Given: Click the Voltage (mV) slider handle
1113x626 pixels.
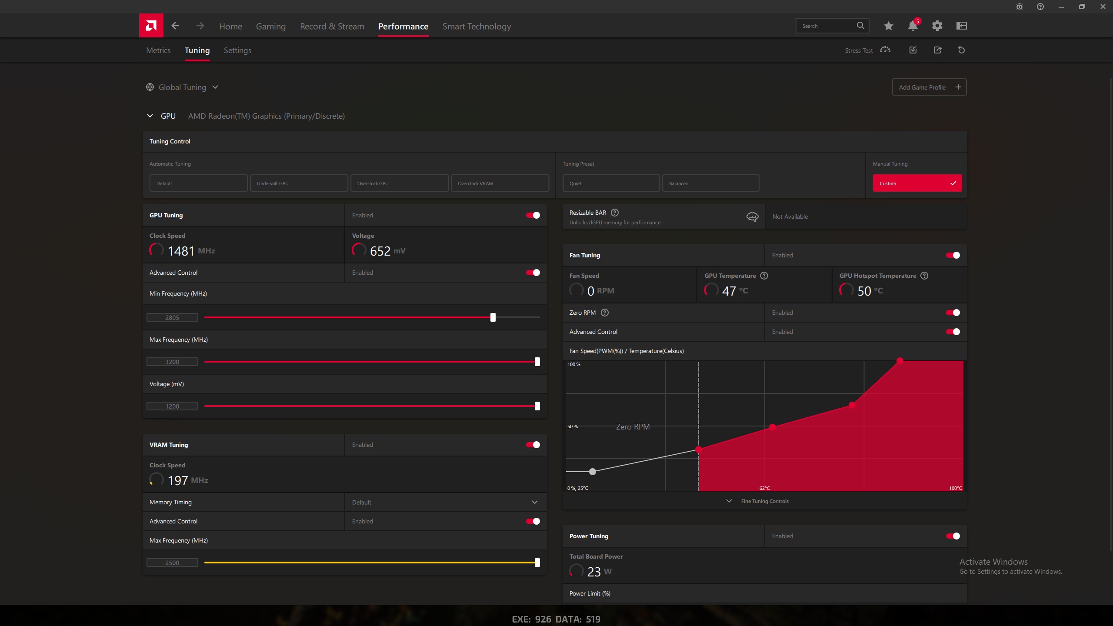Looking at the screenshot, I should coord(537,406).
